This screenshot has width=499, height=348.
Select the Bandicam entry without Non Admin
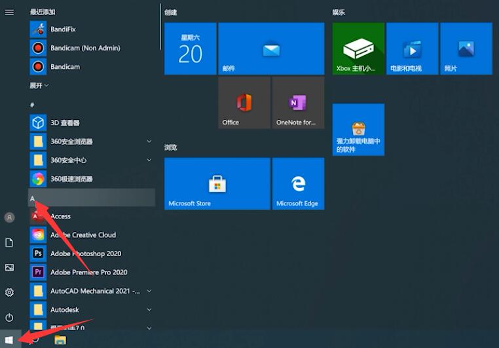[x=92, y=67]
